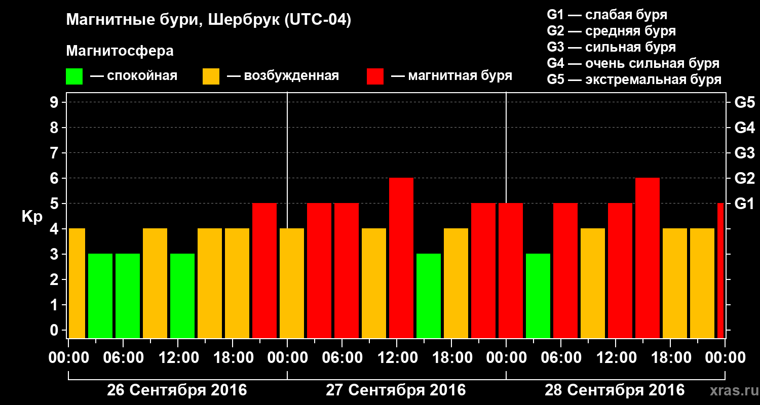Click the 'G2 — средняя буря' line
This screenshot has height=405, width=760.
click(x=611, y=31)
